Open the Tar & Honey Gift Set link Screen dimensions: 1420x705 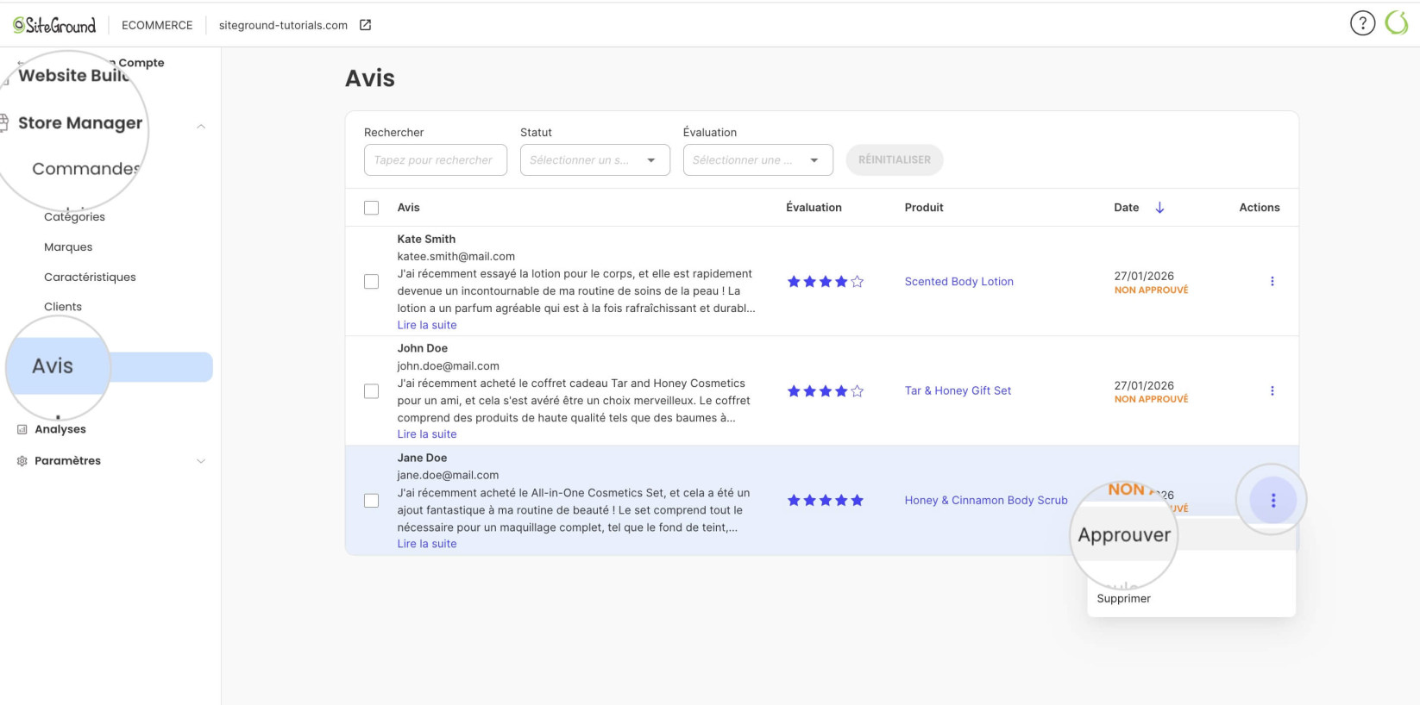tap(958, 390)
